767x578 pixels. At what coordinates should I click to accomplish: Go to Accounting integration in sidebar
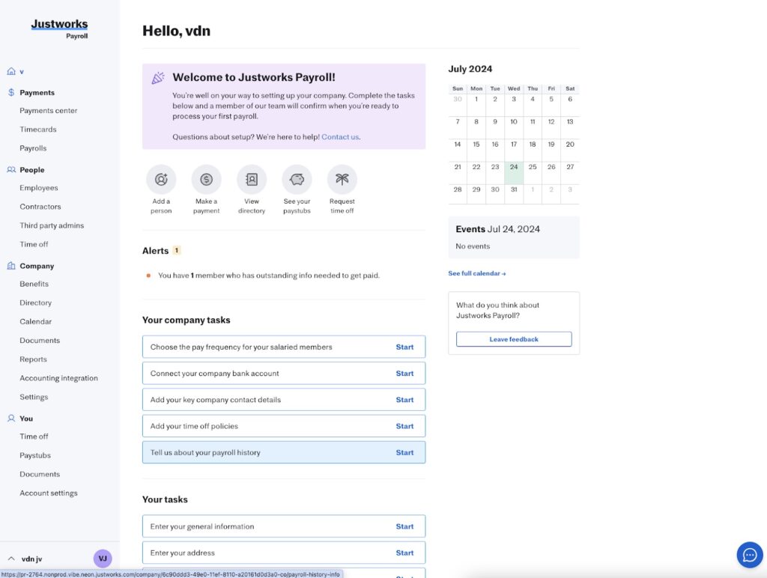tap(58, 378)
